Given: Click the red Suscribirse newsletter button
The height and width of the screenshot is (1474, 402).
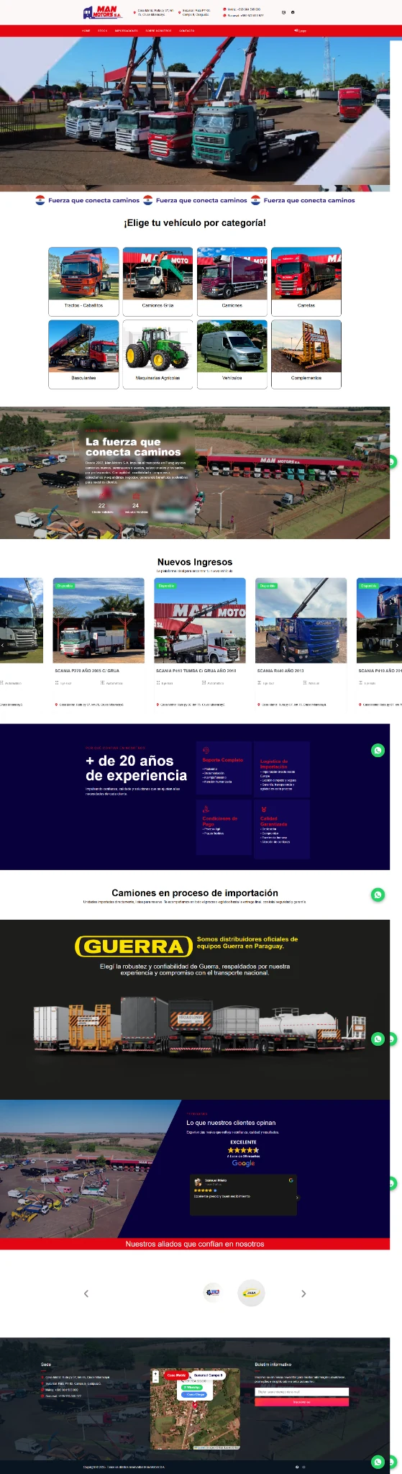Looking at the screenshot, I should 301,1402.
